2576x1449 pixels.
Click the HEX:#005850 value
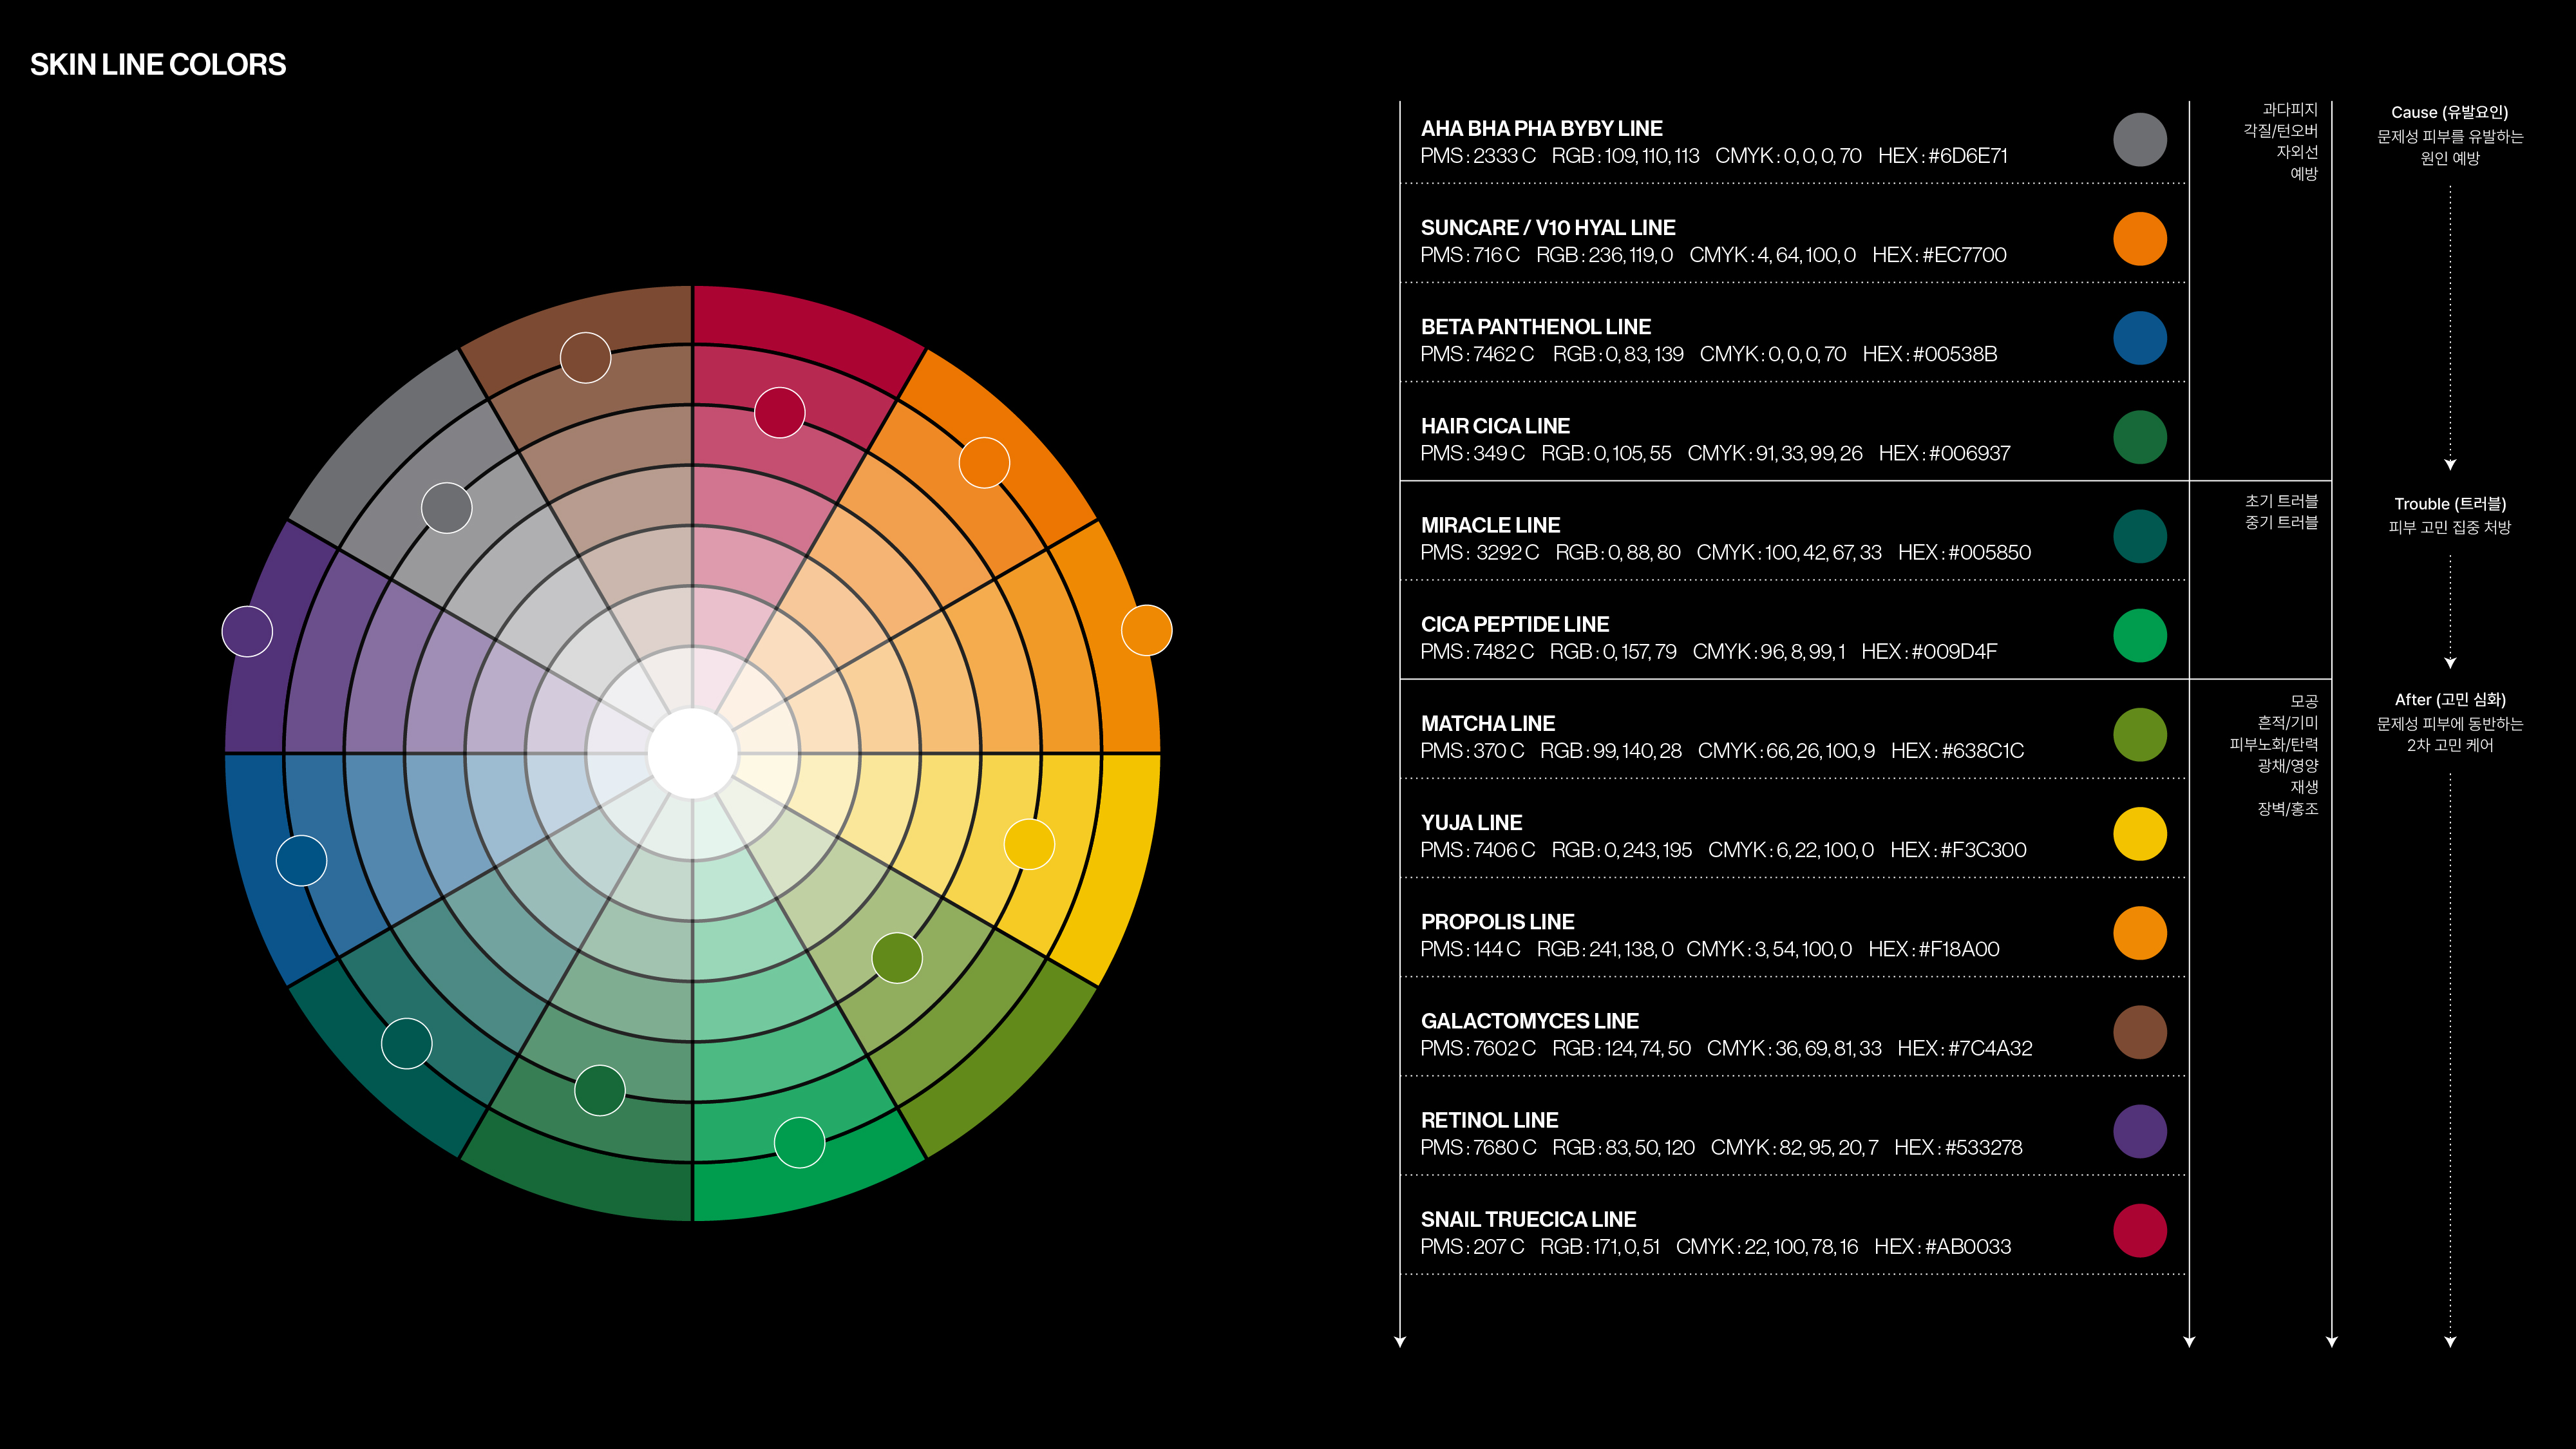(1964, 552)
